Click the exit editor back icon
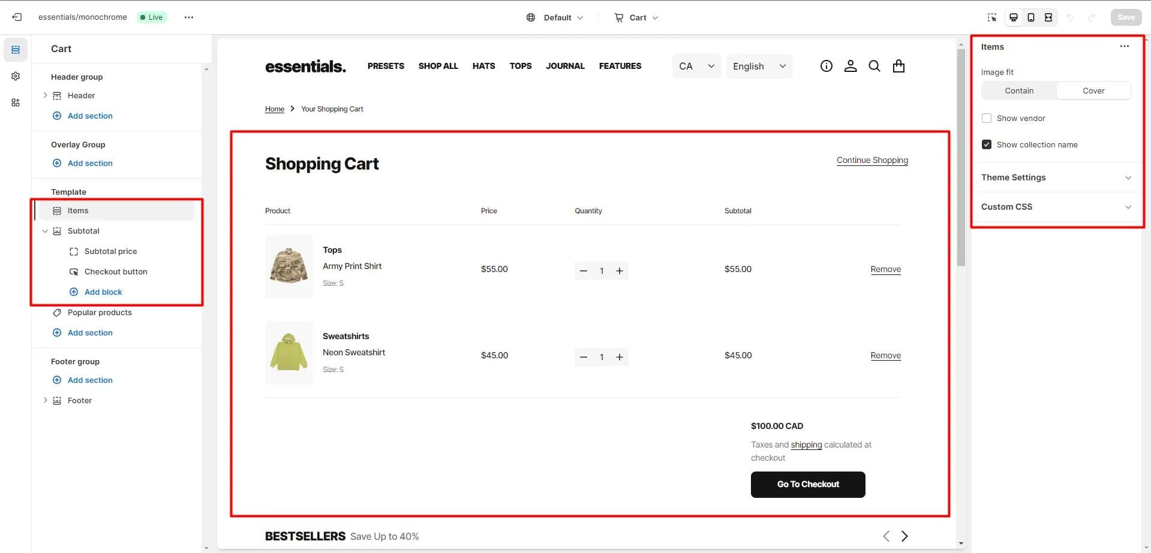The image size is (1151, 553). click(x=17, y=17)
